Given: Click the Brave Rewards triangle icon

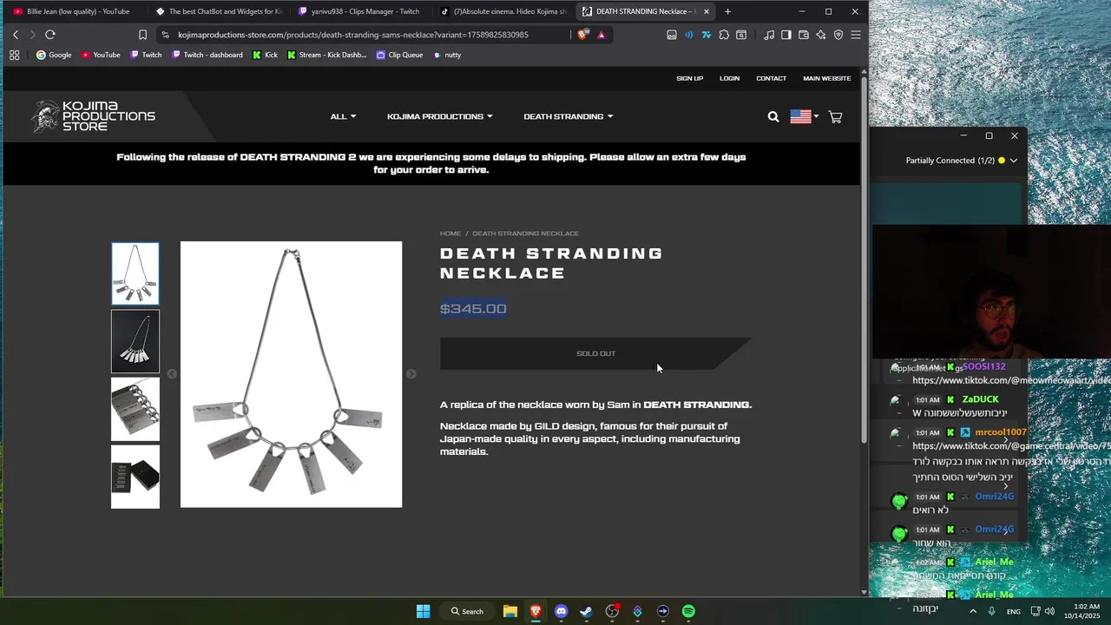Looking at the screenshot, I should 601,35.
